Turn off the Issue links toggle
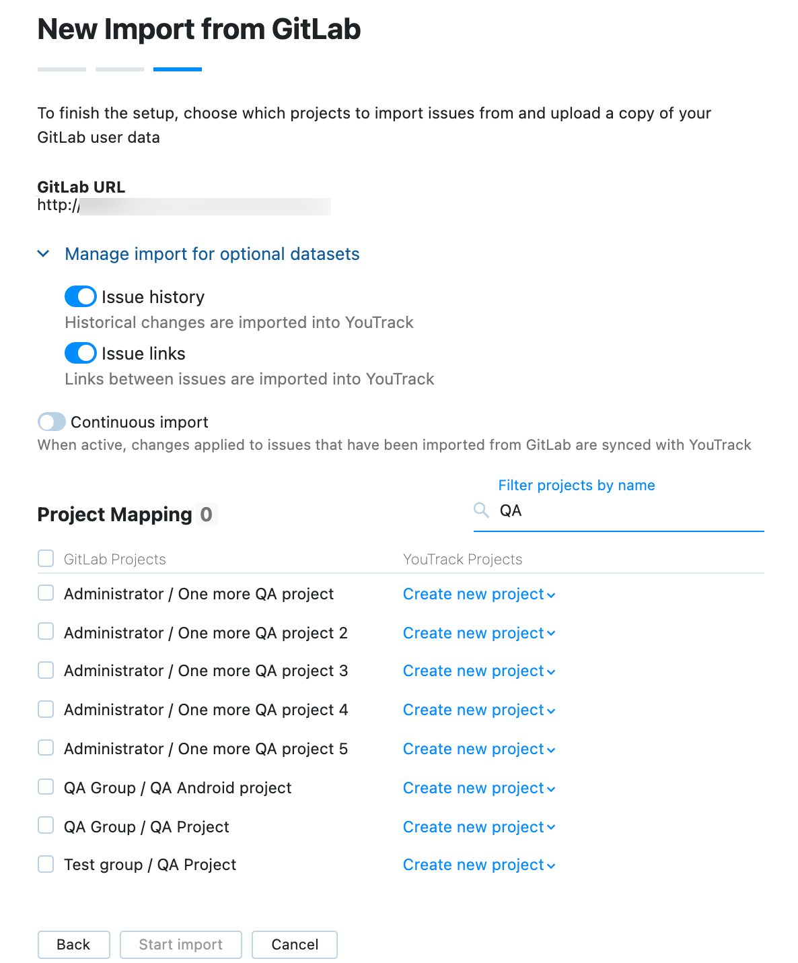Screen dimensions: 798x963 coord(79,353)
